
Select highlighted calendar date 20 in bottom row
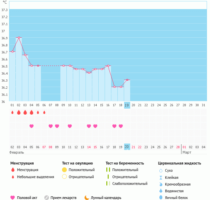[127, 147]
